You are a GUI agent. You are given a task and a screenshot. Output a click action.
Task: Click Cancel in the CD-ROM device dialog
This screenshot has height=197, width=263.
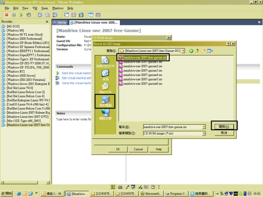pos(138,149)
